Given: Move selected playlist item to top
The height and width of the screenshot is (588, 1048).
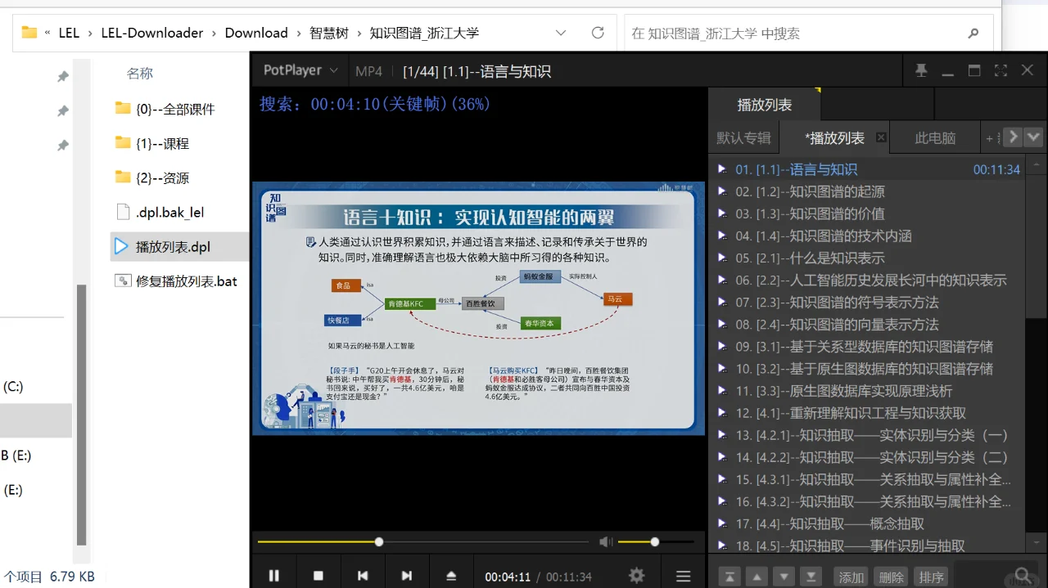Looking at the screenshot, I should [x=731, y=576].
